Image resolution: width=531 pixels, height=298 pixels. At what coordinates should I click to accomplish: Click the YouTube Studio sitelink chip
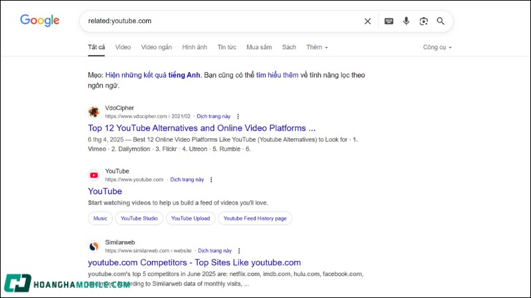(139, 218)
